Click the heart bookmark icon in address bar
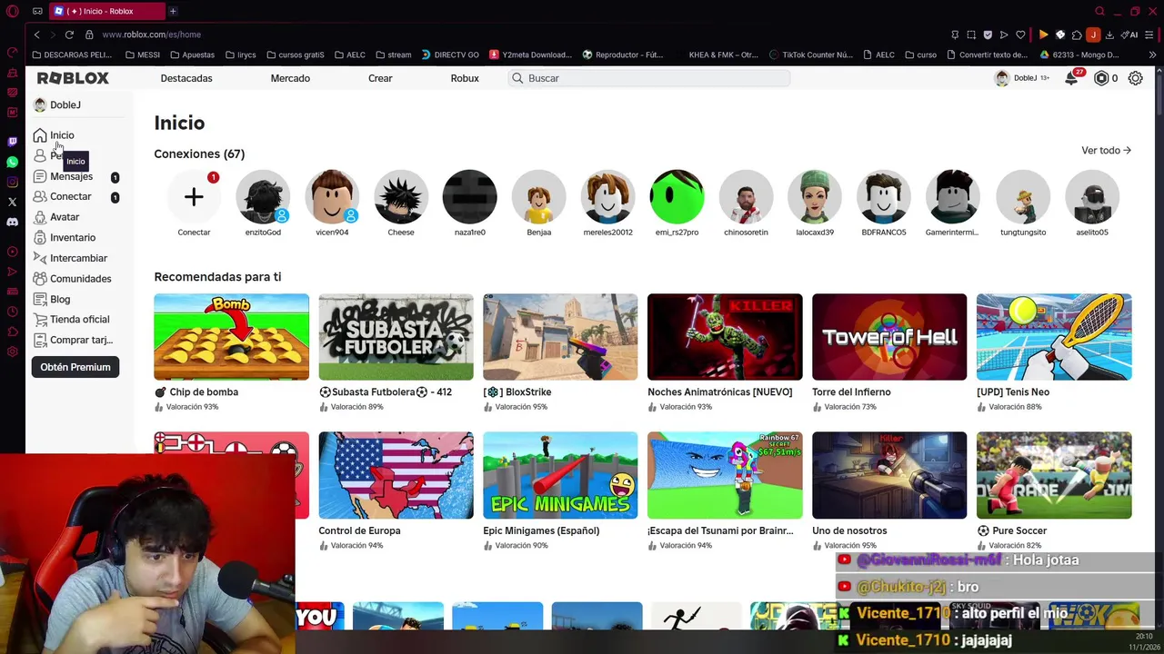Viewport: 1164px width, 654px height. 1020,35
